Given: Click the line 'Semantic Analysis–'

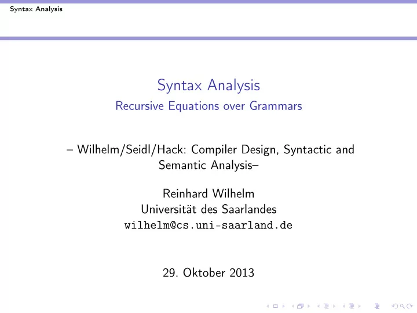Looking at the screenshot, I should (209, 165).
